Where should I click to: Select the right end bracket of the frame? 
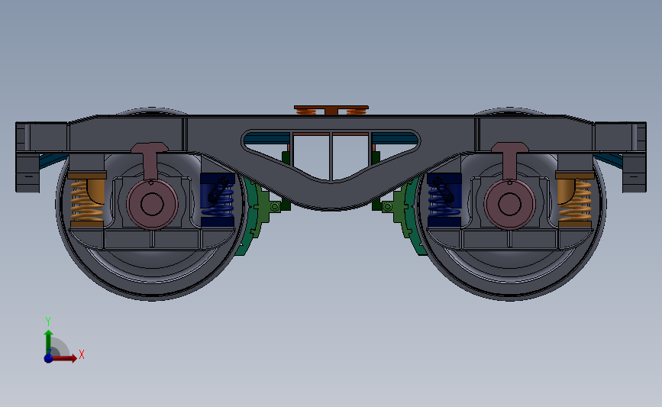pyautogui.click(x=635, y=157)
